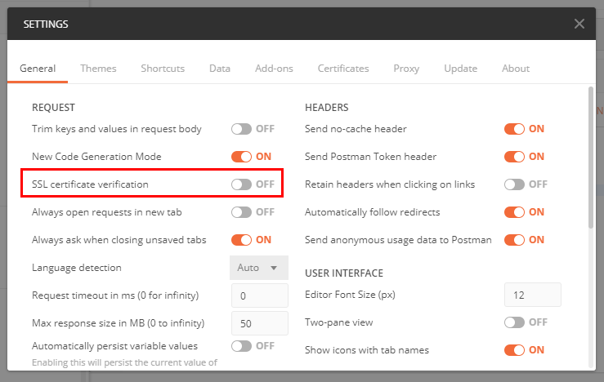Click the 'SSL certificate verification' label
The width and height of the screenshot is (604, 382).
(90, 184)
